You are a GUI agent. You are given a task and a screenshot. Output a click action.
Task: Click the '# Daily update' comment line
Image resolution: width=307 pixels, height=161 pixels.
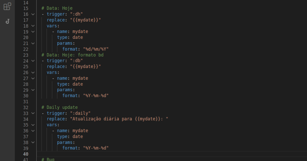pyautogui.click(x=60, y=107)
